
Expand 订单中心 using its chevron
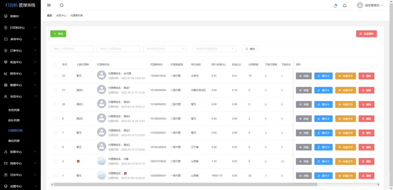coord(35,51)
